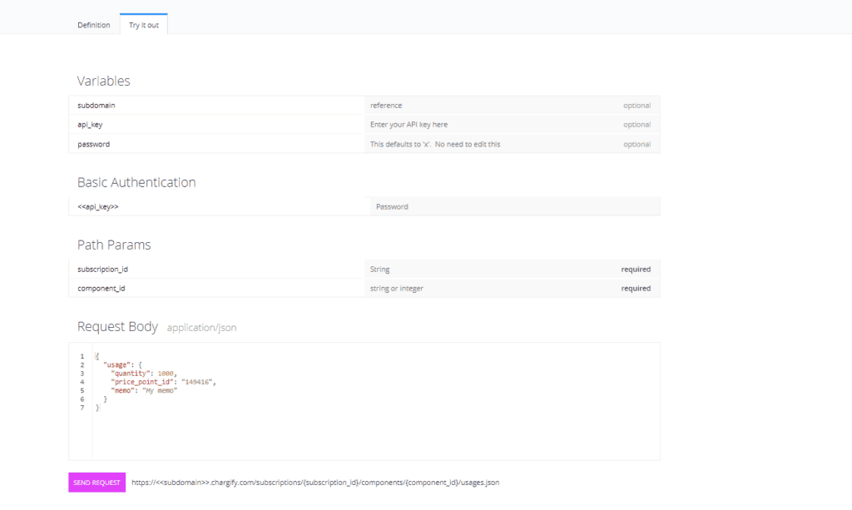The width and height of the screenshot is (852, 510).
Task: Click the optional label in api_key row
Action: click(x=637, y=124)
